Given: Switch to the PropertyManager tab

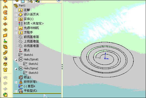Looking at the screenshot, I should 23,1.
